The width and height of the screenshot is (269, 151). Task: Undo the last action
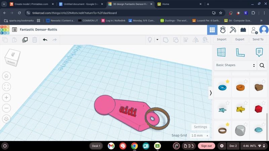pyautogui.click(x=45, y=40)
